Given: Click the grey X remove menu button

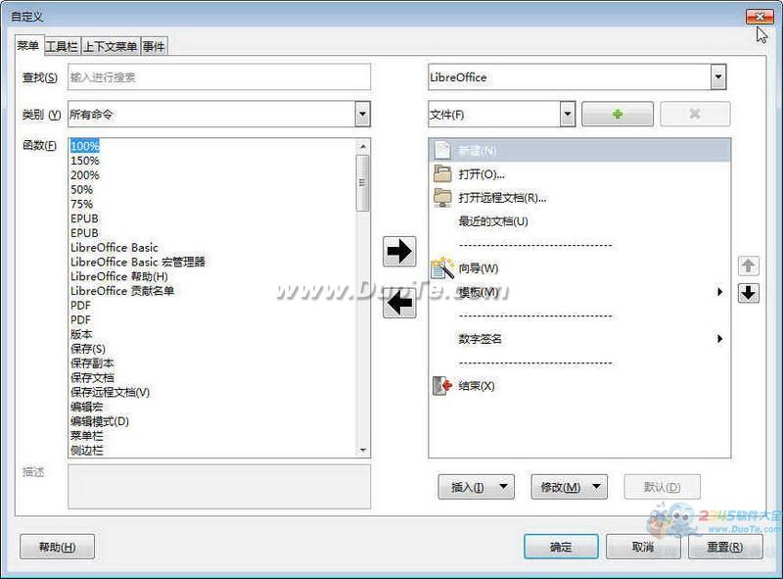Looking at the screenshot, I should [695, 115].
